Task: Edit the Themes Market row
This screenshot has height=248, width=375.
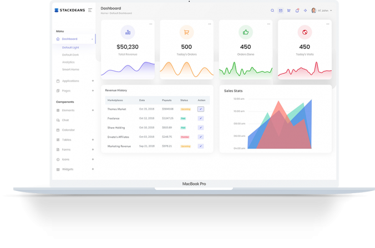Action: click(201, 109)
